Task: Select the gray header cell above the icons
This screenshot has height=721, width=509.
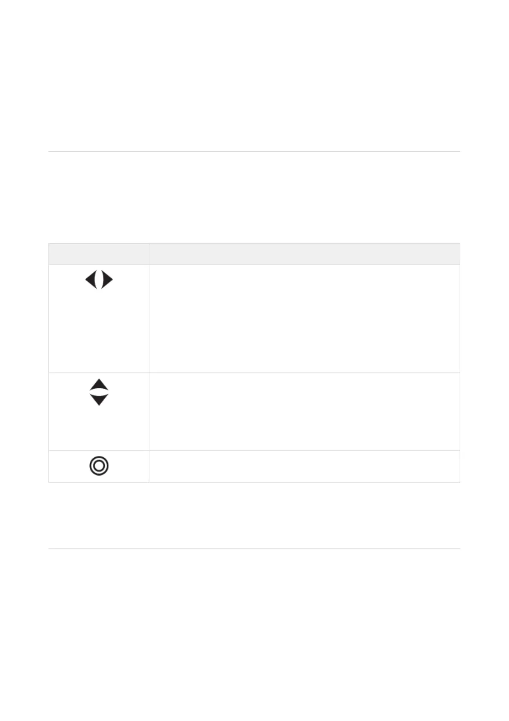Action: point(99,254)
